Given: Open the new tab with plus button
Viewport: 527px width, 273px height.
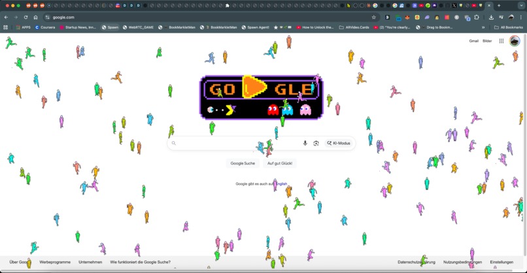Looking at the screenshot, I should point(499,5).
